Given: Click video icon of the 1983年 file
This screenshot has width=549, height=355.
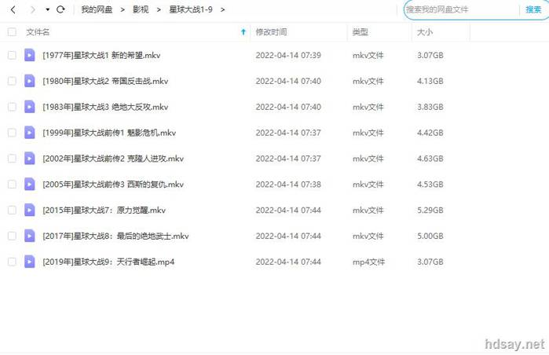Looking at the screenshot, I should coord(30,107).
